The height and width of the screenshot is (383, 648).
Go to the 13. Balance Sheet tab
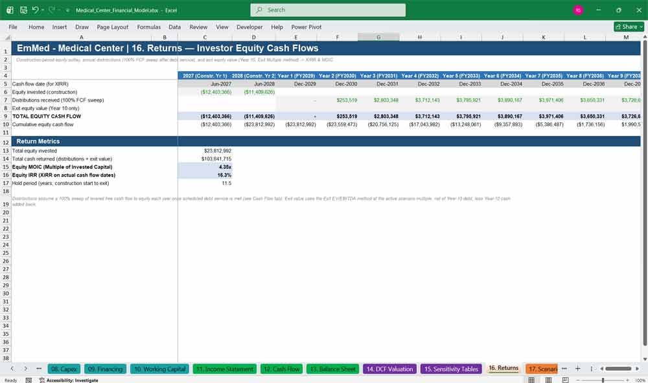tap(332, 369)
